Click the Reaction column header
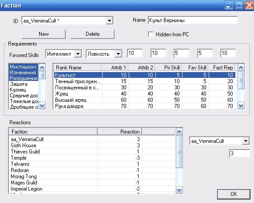The image size is (254, 203). pos(120,132)
